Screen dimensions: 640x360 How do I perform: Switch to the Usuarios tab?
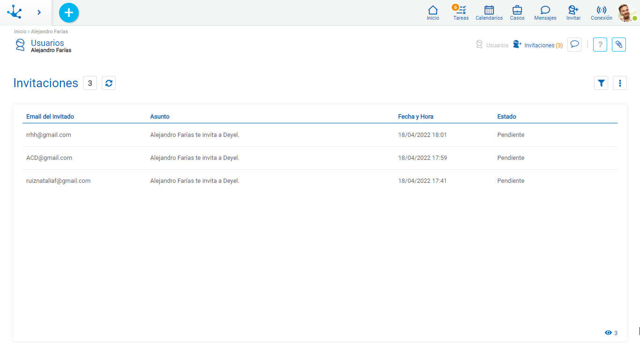[492, 45]
